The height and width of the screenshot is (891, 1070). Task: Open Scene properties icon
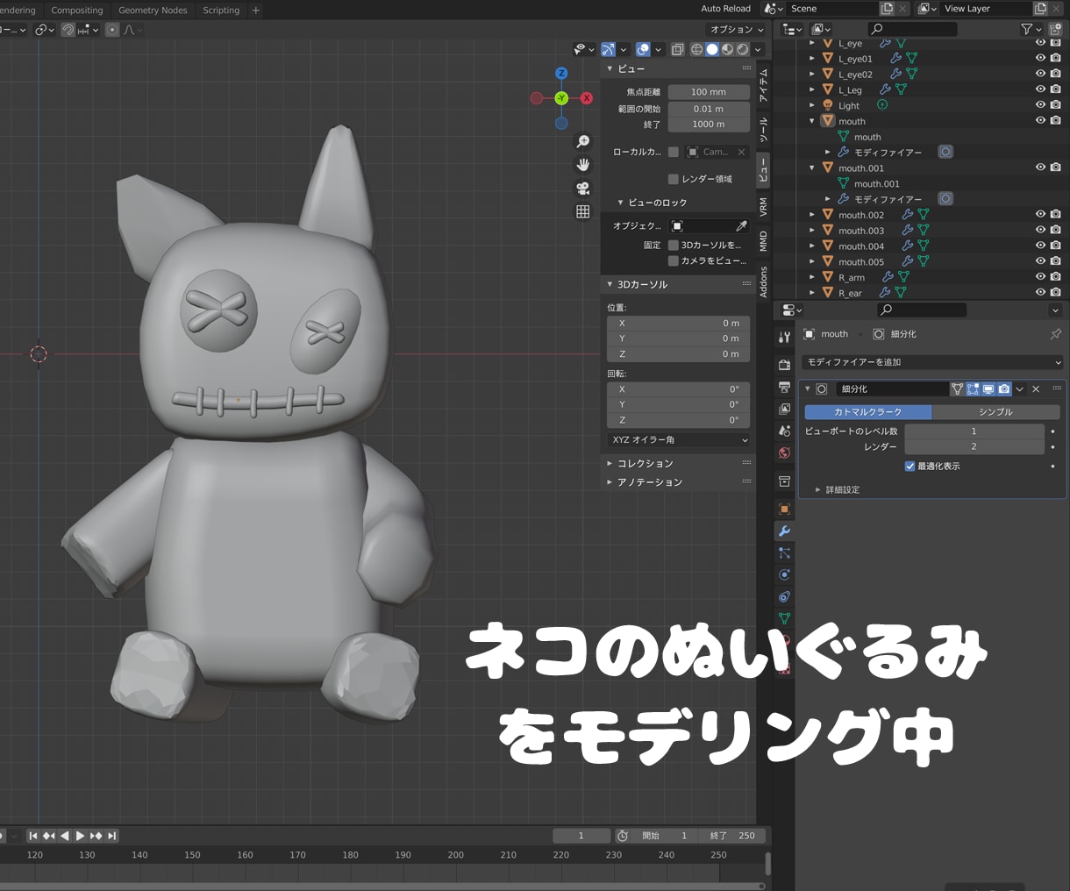tap(784, 431)
